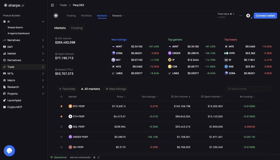
Task: Click the ETH-PERP Ethereum coin icon
Action: click(x=70, y=116)
